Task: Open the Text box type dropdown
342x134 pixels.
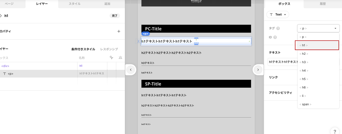Action: (278, 15)
